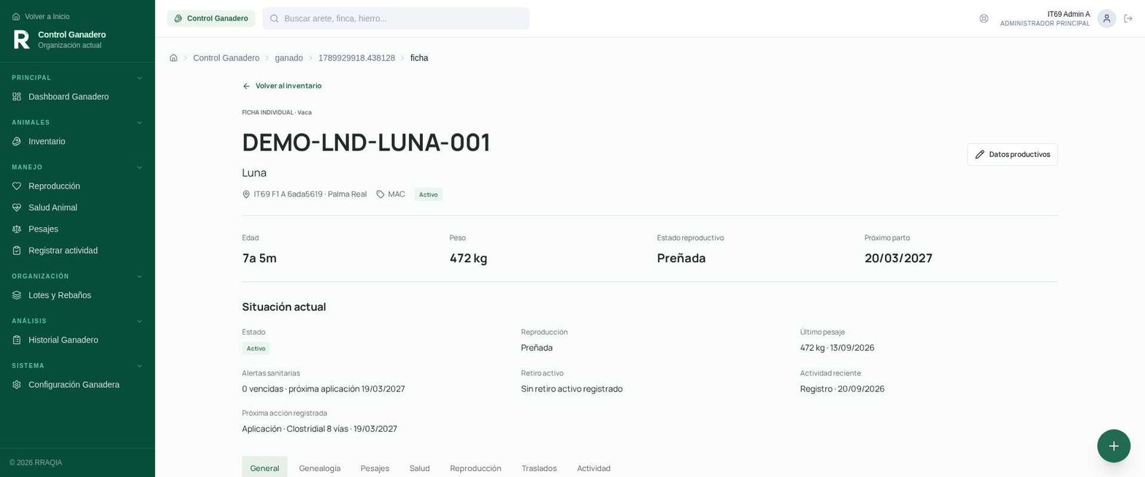Click the Datos productivos button
1145x477 pixels.
point(1012,155)
